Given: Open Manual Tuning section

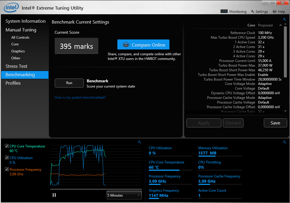Looking at the screenshot, I should [21, 30].
